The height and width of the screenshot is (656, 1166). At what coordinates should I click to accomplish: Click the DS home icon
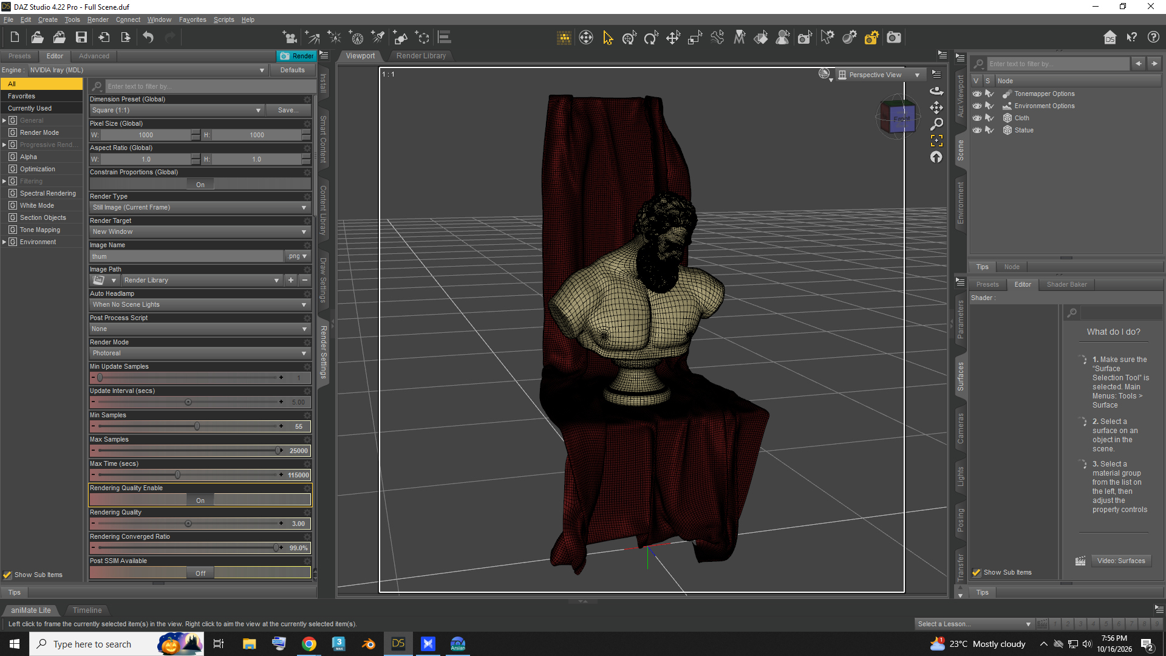pos(1110,38)
